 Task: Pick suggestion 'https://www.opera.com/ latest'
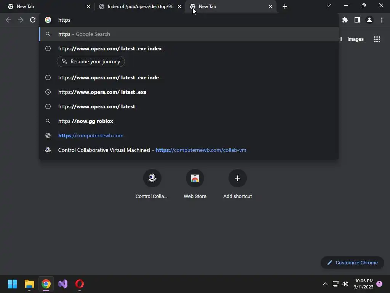pos(189,106)
